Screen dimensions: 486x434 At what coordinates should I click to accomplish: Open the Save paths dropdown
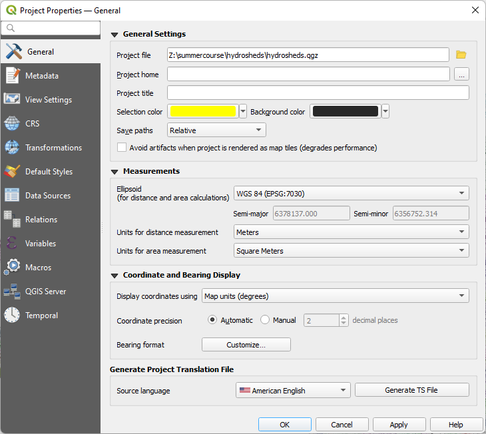coord(216,130)
